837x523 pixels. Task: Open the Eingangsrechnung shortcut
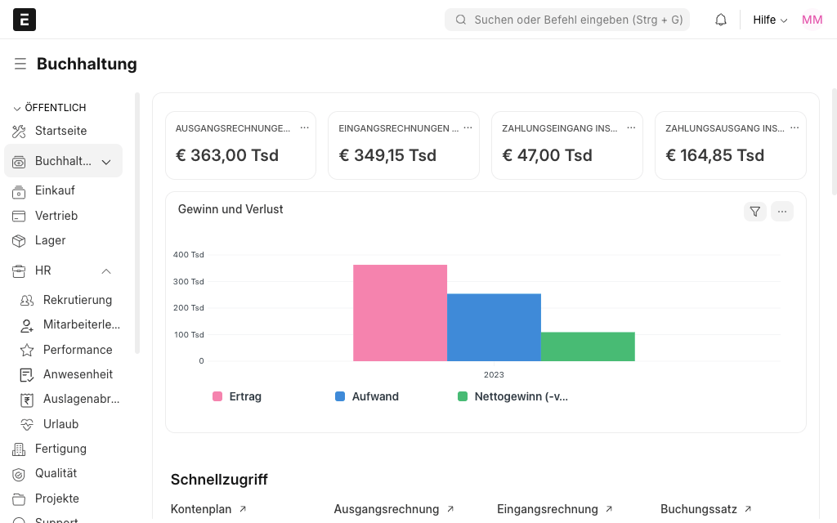pyautogui.click(x=555, y=509)
